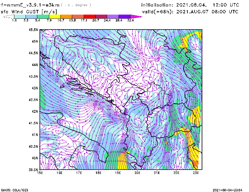This screenshot has height=192, width=249.
Task: Click the valid time '08:00 UTC'
Action: pyautogui.click(x=225, y=12)
